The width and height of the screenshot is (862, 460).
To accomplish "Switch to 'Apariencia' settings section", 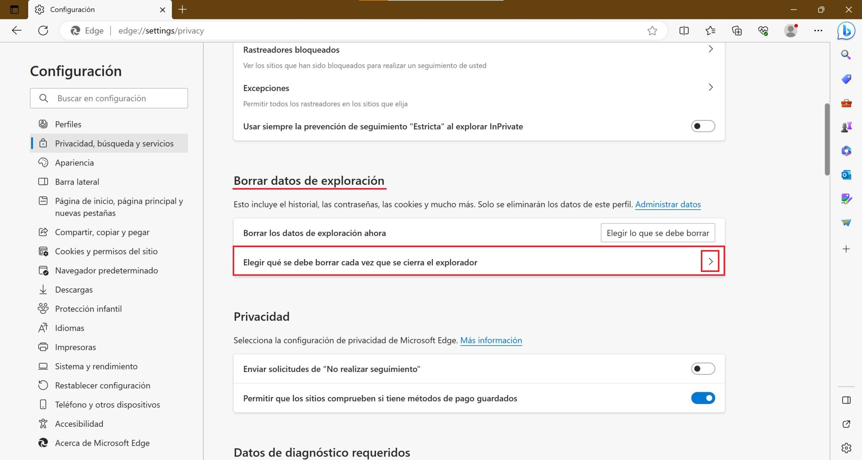I will pyautogui.click(x=74, y=162).
